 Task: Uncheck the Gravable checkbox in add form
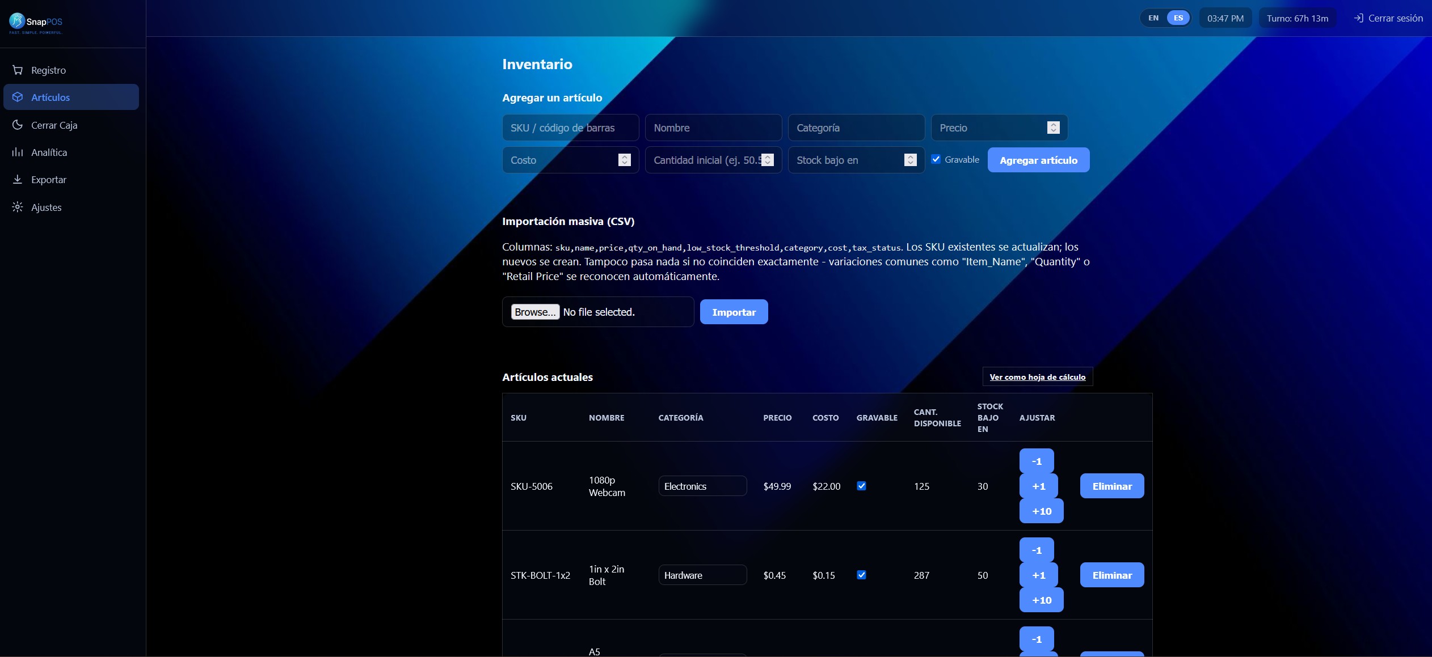click(936, 159)
